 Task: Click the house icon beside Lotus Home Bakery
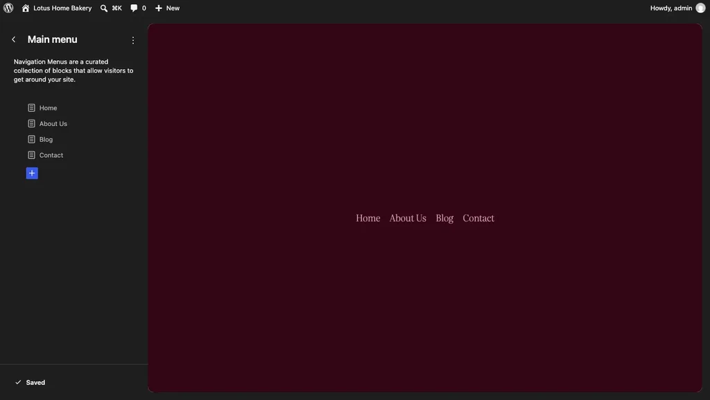click(26, 8)
